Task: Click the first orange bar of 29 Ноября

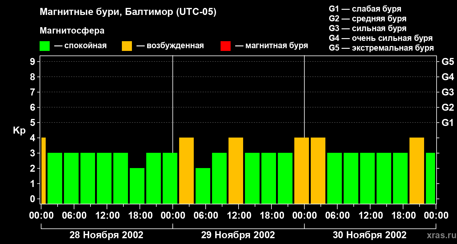Action: (186, 170)
